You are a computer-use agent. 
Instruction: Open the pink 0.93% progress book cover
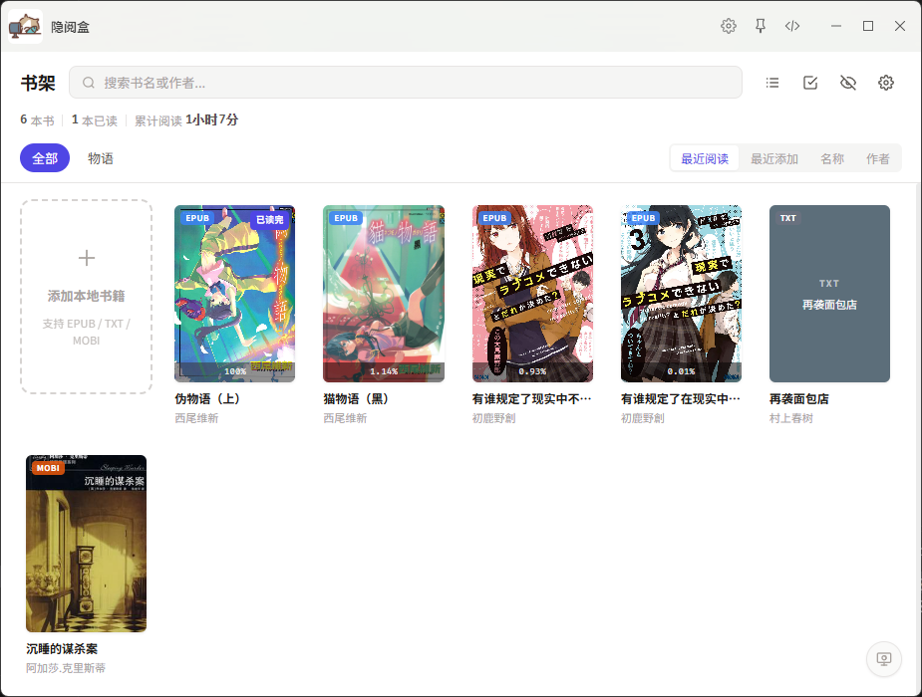pos(532,294)
